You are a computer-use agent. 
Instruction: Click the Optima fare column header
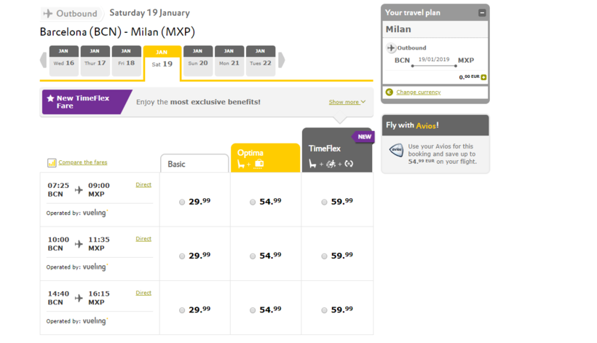click(266, 158)
